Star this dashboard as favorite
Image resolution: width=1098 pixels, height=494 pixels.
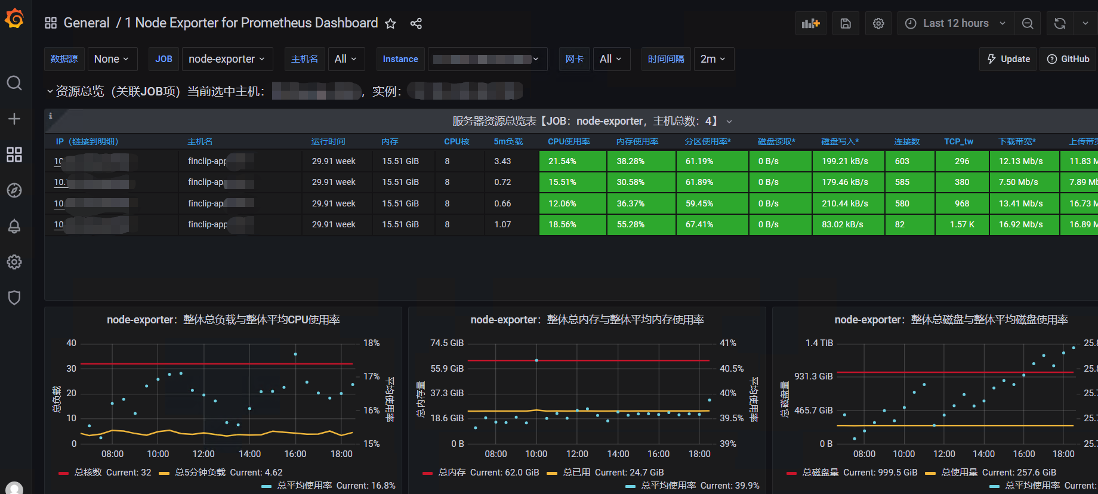[390, 23]
